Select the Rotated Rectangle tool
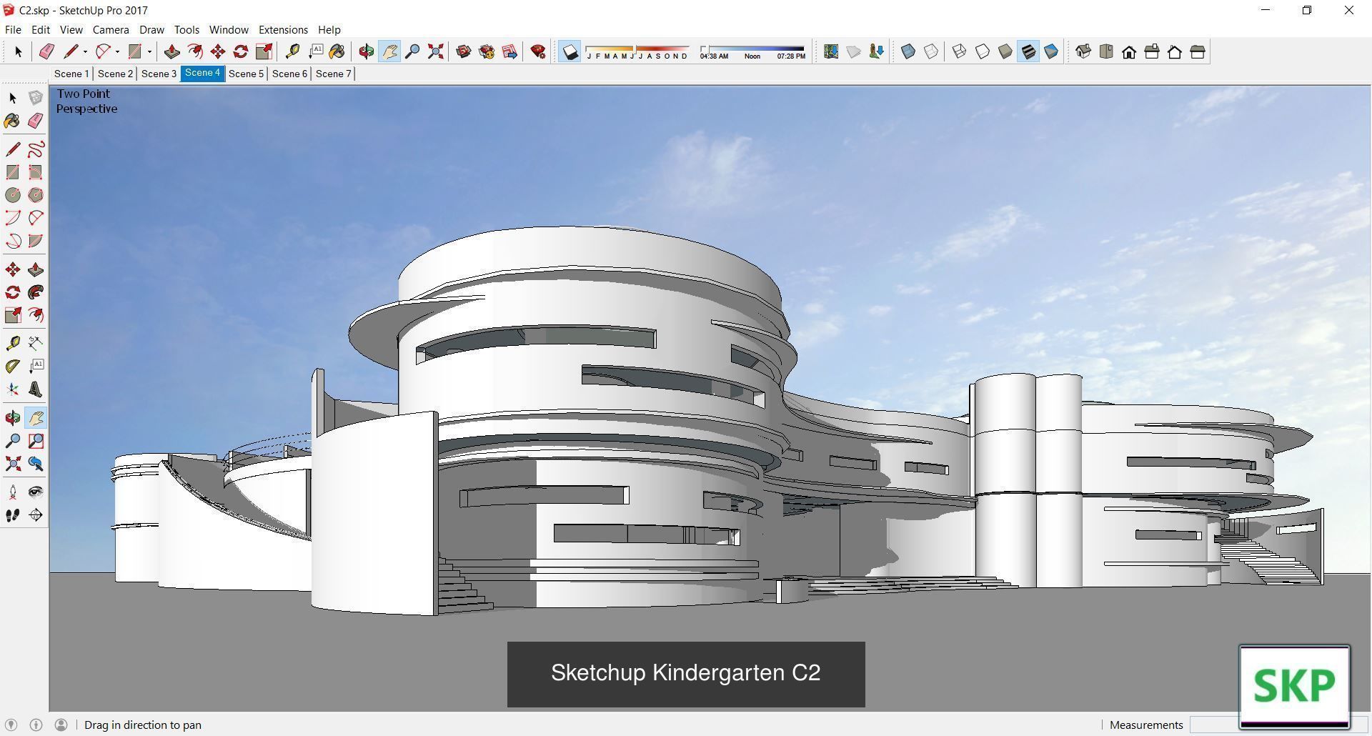The height and width of the screenshot is (736, 1372). pyautogui.click(x=36, y=172)
